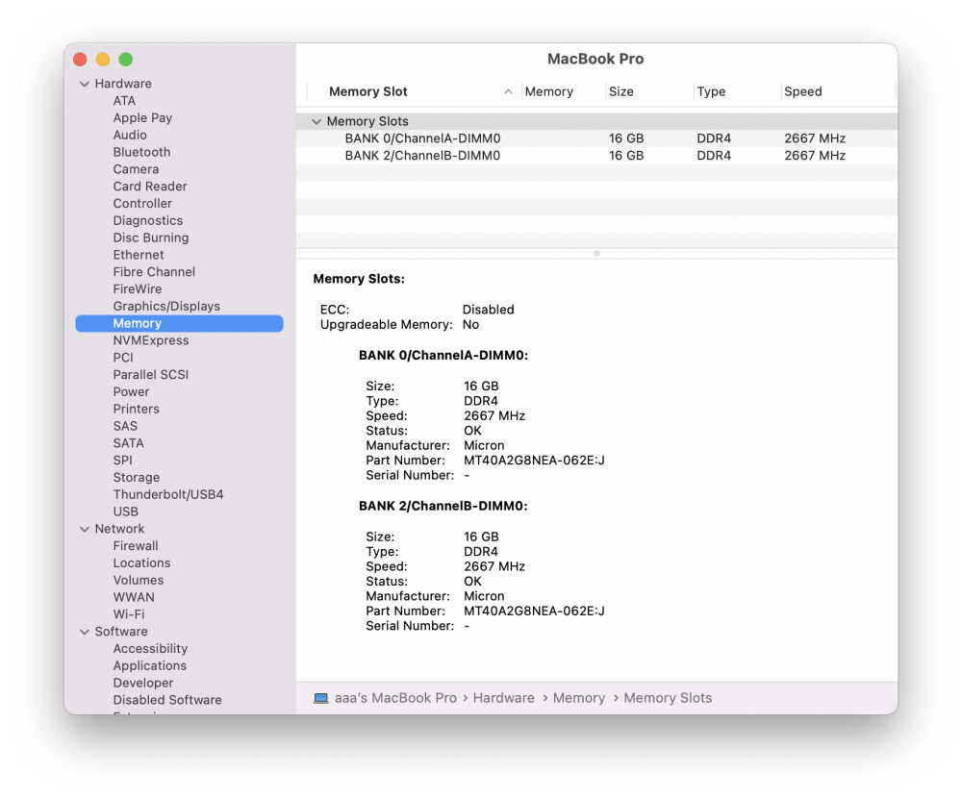
Task: Select Disabled Software in the sidebar
Action: pyautogui.click(x=166, y=701)
